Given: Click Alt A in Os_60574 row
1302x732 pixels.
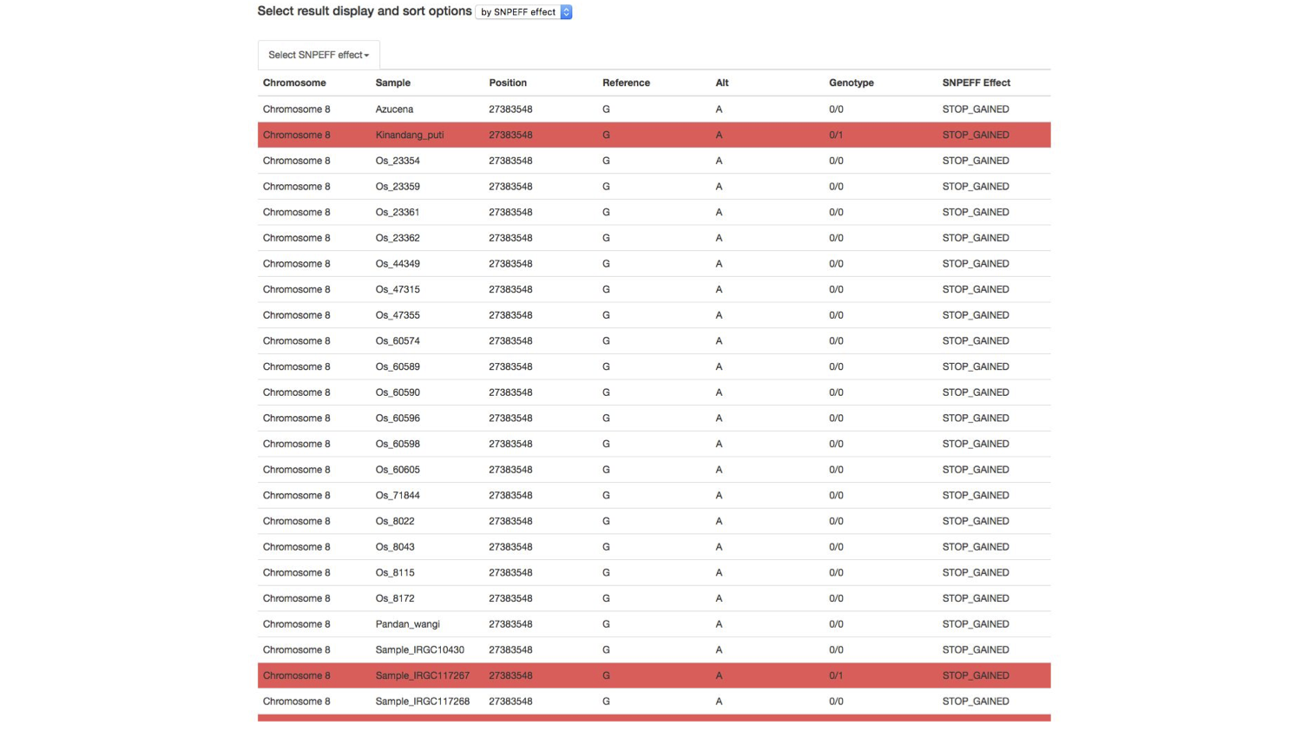Looking at the screenshot, I should pyautogui.click(x=719, y=341).
